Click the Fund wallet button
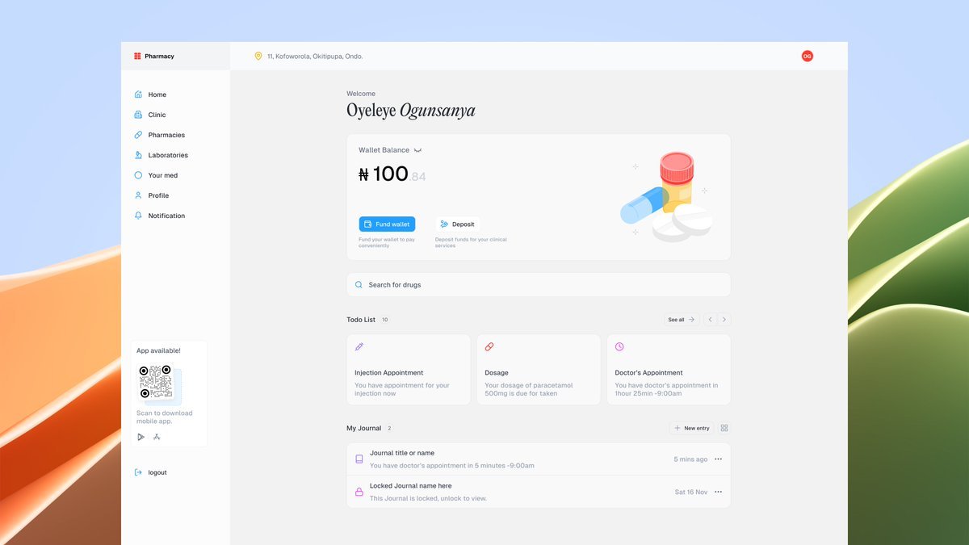The height and width of the screenshot is (545, 969). (387, 224)
